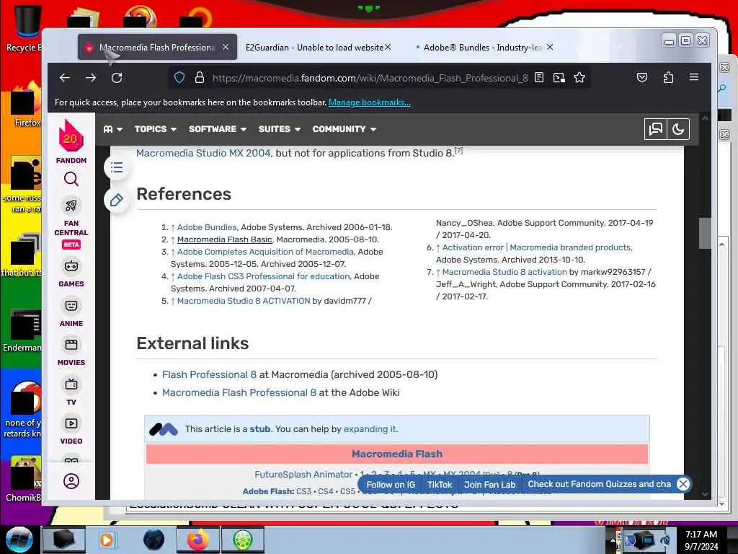738x554 pixels.
Task: Open Video section in Fandom sidebar
Action: tap(71, 431)
